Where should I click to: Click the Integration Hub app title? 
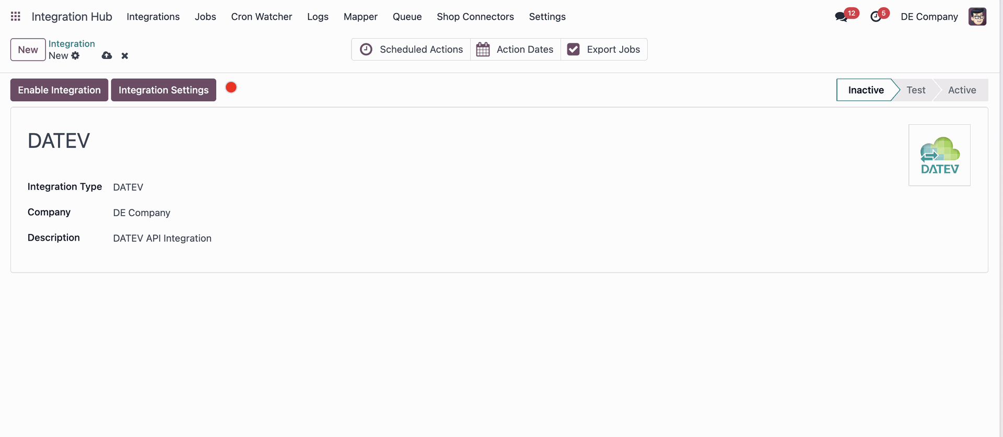pos(72,17)
